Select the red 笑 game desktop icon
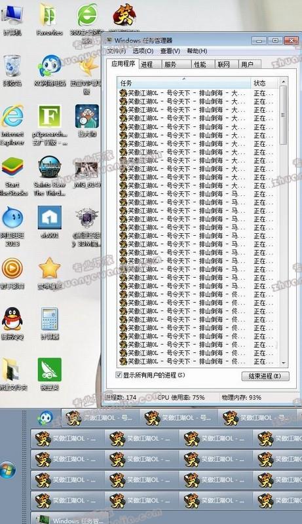Screen dimensions: 302x524 pyautogui.click(x=123, y=15)
